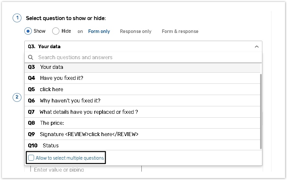This screenshot has width=287, height=180.
Task: Switch to the Form & response option
Action: click(180, 31)
